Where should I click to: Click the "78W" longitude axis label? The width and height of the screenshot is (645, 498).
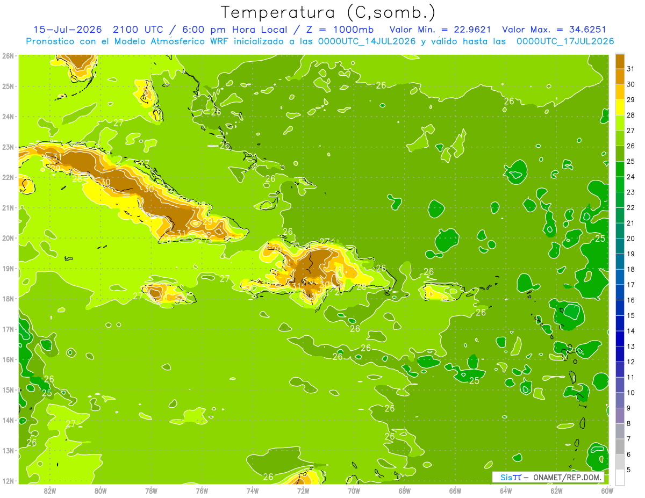(151, 491)
